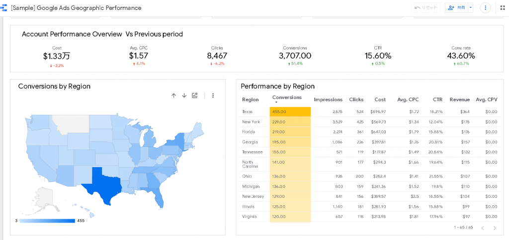
Task: Click the Michigan region cell
Action: click(251, 187)
